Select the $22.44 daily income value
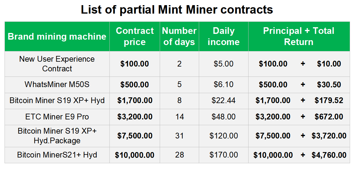Viewport: 354px width, 169px height. [224, 100]
